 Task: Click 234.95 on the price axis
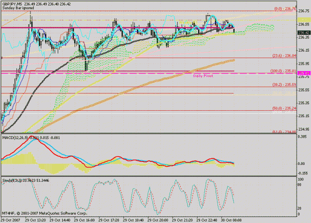click(304, 129)
